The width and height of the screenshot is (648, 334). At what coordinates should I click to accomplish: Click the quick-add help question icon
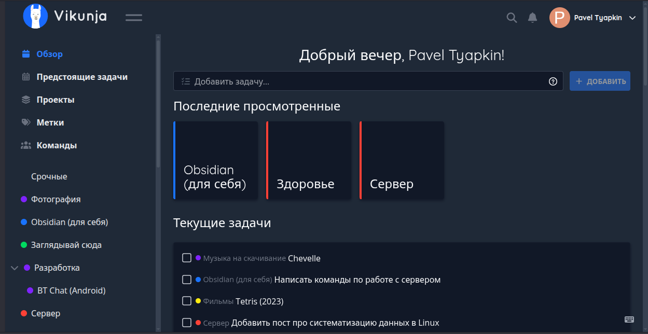coord(553,81)
